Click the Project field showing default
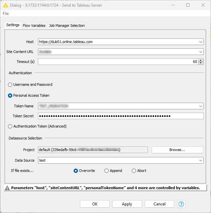Screen dimensions: 211x213 [x=93, y=150]
